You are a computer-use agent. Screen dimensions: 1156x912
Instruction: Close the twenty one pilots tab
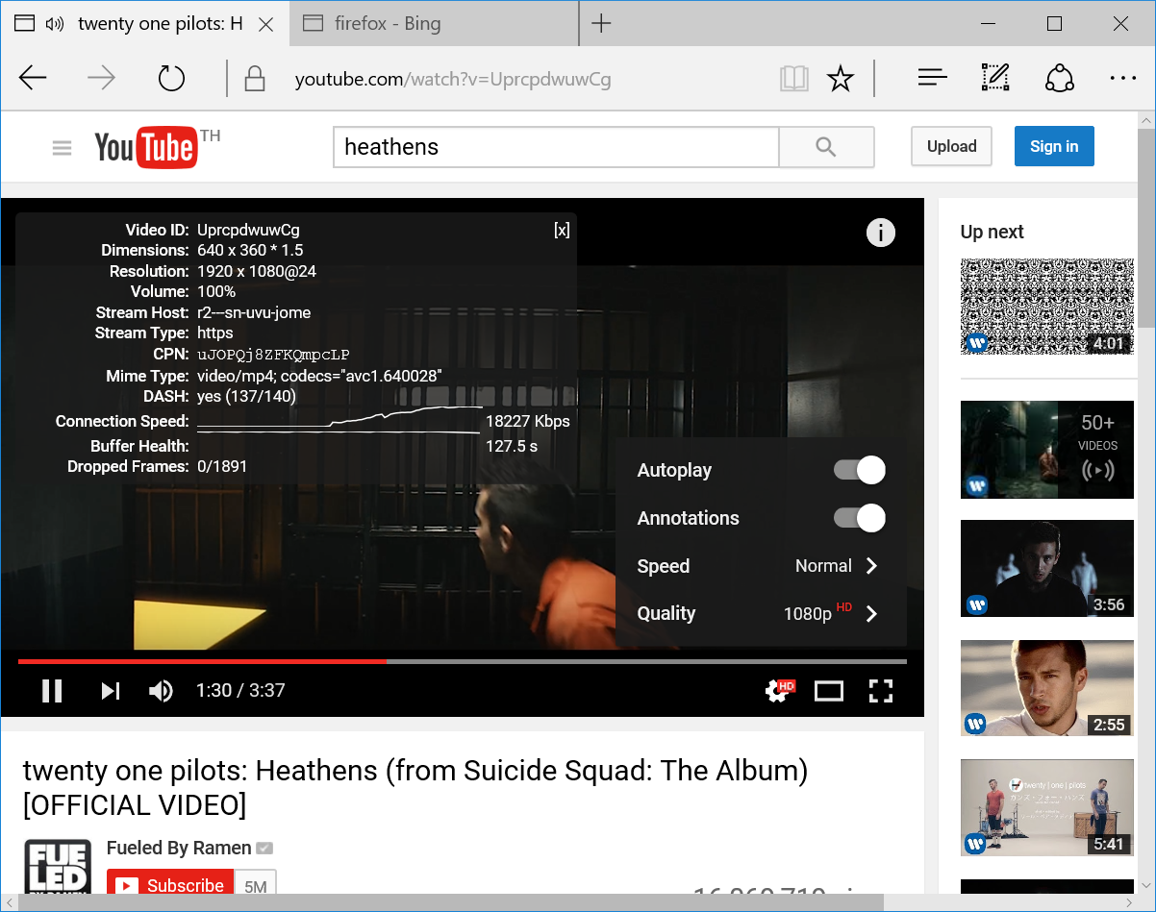pyautogui.click(x=267, y=24)
